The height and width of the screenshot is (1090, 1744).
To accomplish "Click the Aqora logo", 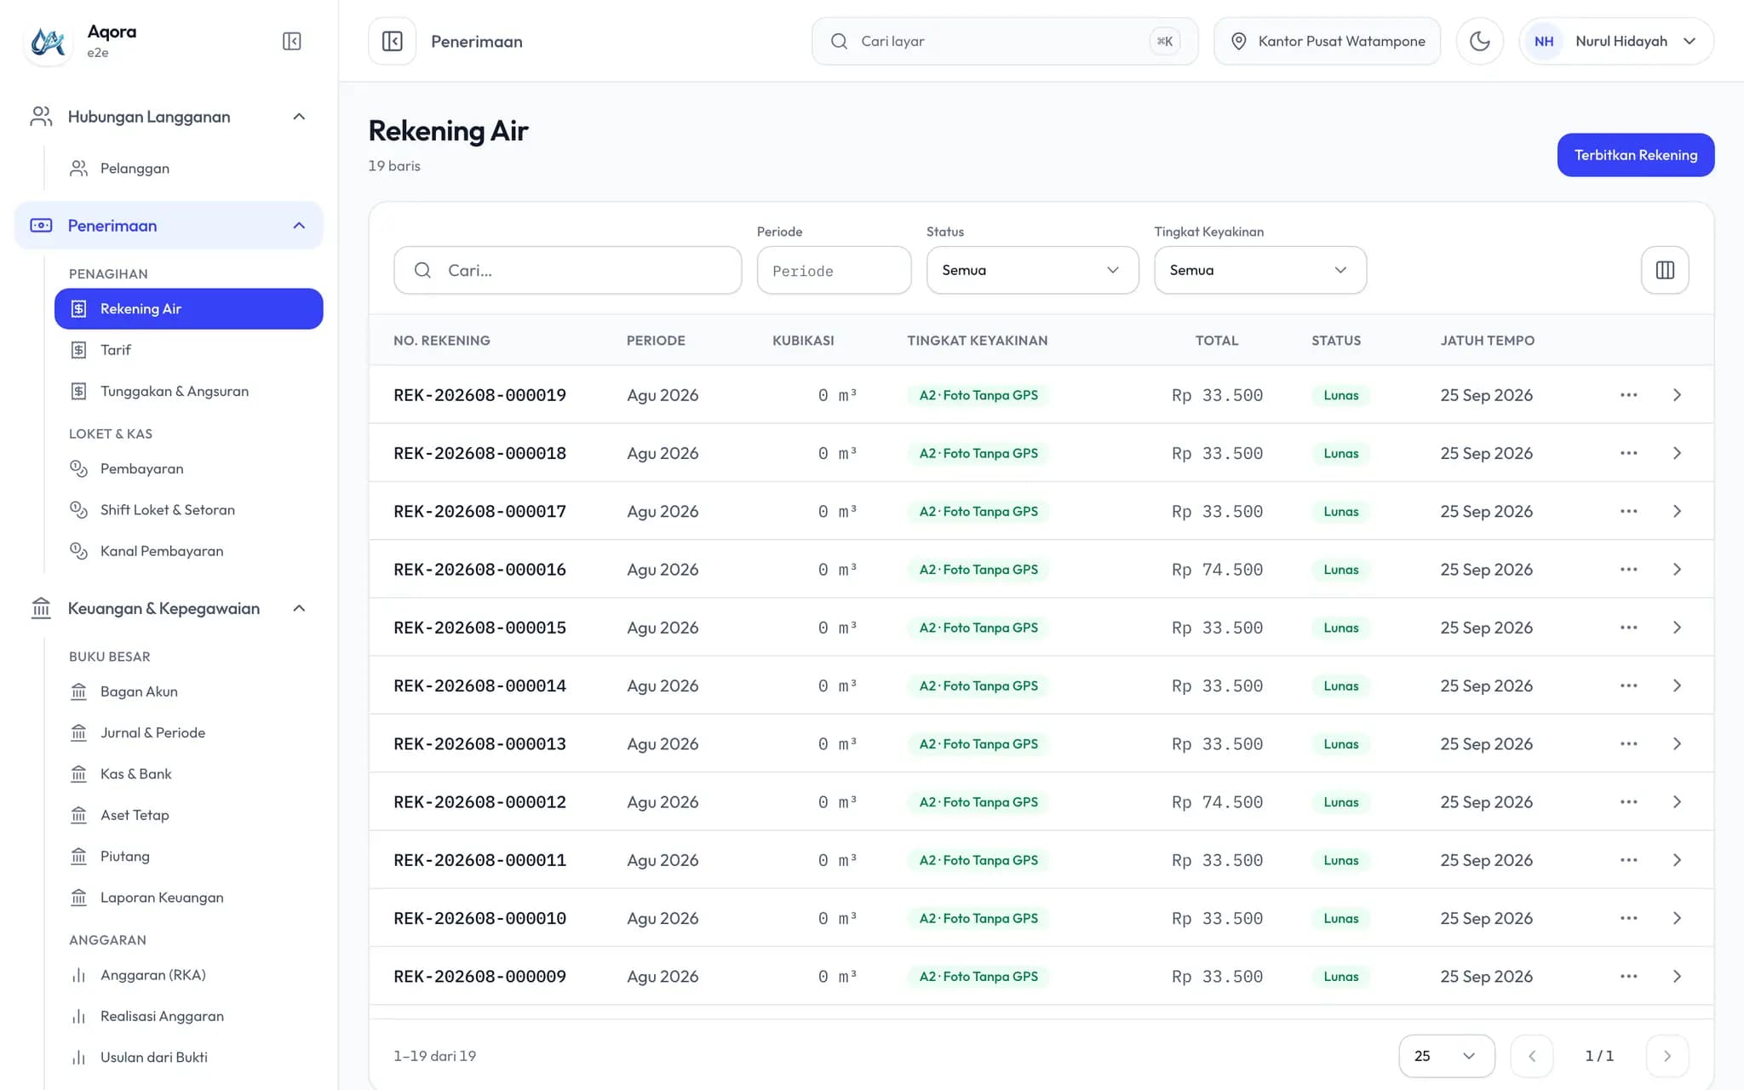I will click(49, 41).
